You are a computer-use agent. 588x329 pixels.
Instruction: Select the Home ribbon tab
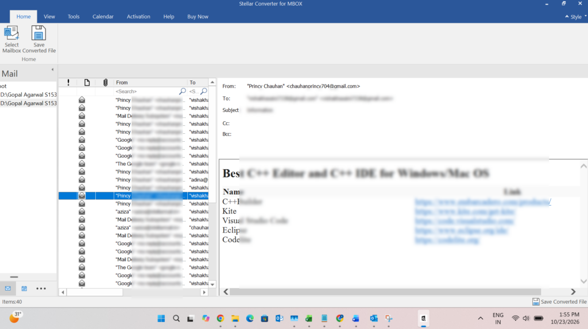(x=23, y=17)
